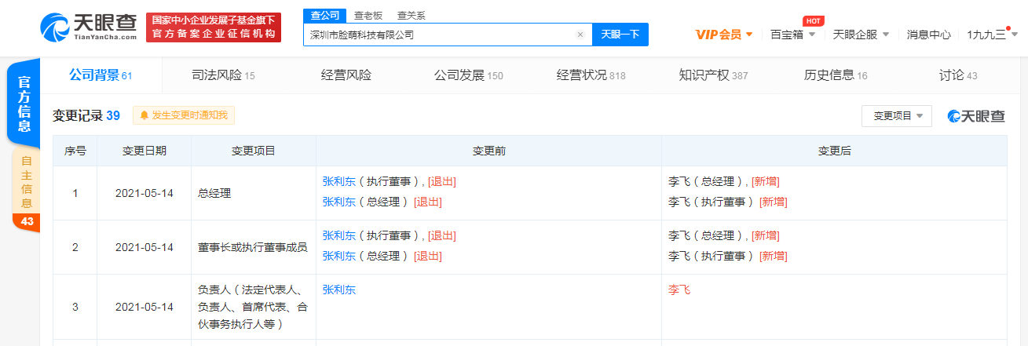The width and height of the screenshot is (1028, 346).
Task: Click the bell change-notification button
Action: tap(184, 115)
